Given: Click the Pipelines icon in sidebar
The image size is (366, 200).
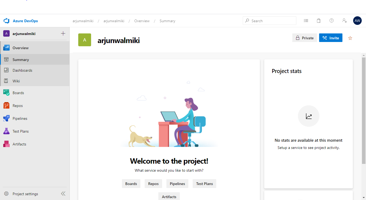Looking at the screenshot, I should point(6,118).
